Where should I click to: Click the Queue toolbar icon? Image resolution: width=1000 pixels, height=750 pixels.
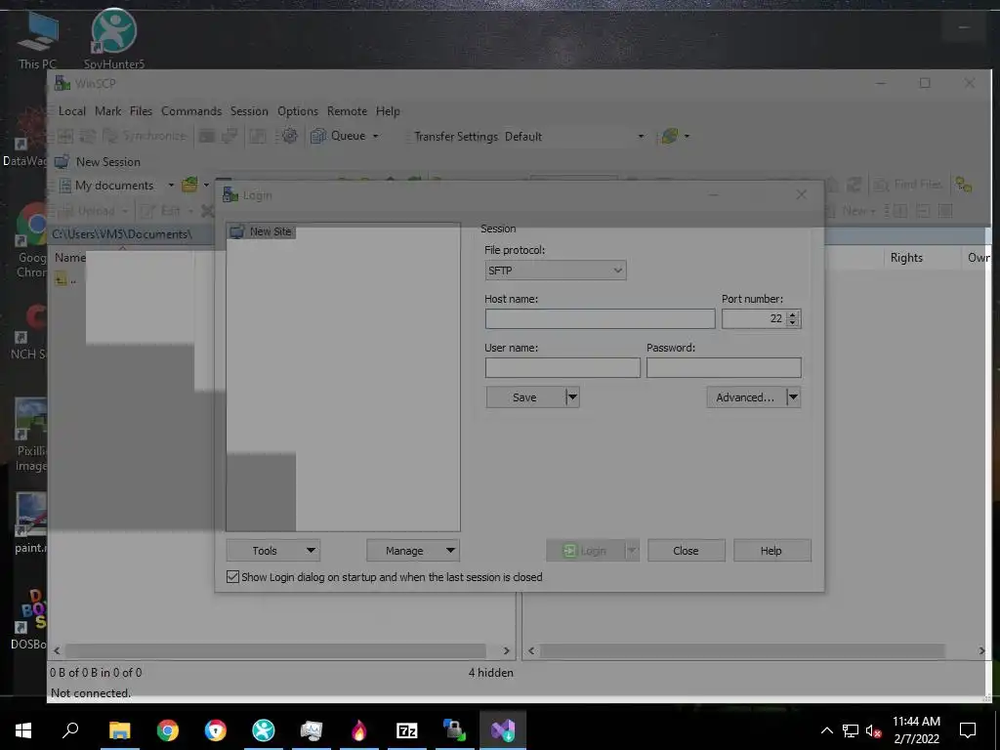[x=317, y=136]
